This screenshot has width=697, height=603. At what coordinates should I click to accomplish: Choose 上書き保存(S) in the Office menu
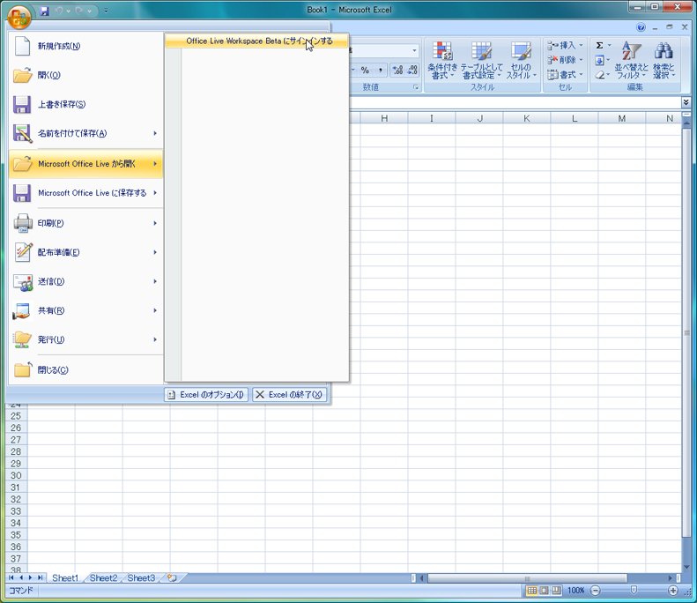click(85, 105)
